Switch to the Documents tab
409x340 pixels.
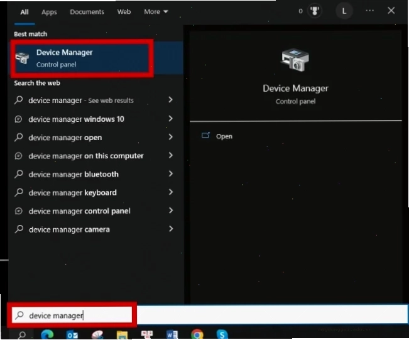coord(87,12)
